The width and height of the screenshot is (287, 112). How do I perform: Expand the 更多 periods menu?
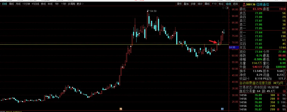pyautogui.click(x=80, y=4)
